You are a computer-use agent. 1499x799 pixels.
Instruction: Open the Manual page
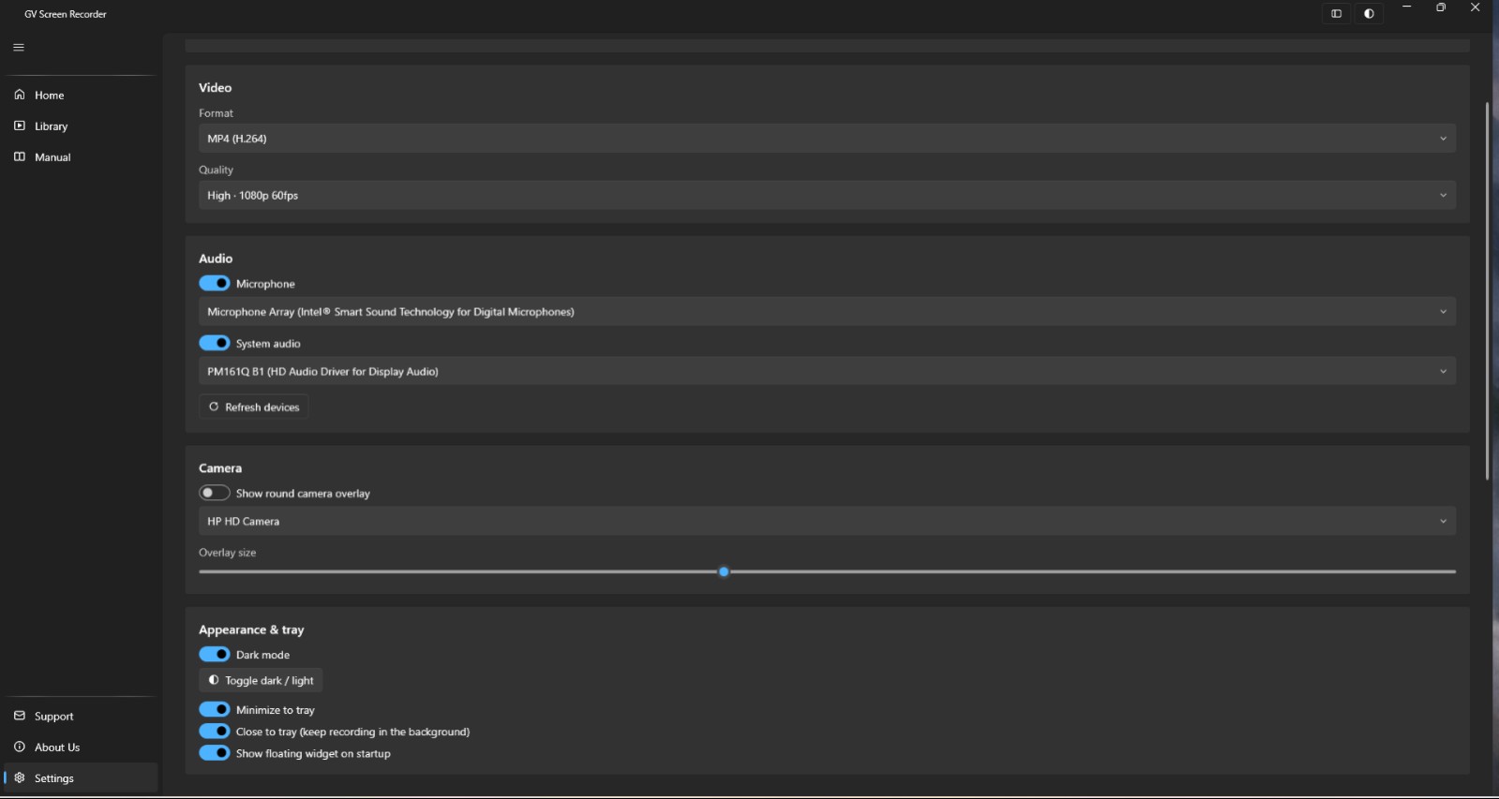coord(81,156)
